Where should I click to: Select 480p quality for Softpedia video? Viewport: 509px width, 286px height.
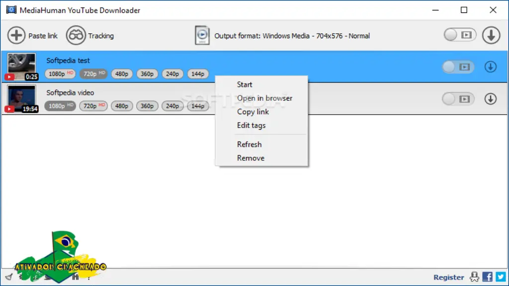tap(122, 106)
